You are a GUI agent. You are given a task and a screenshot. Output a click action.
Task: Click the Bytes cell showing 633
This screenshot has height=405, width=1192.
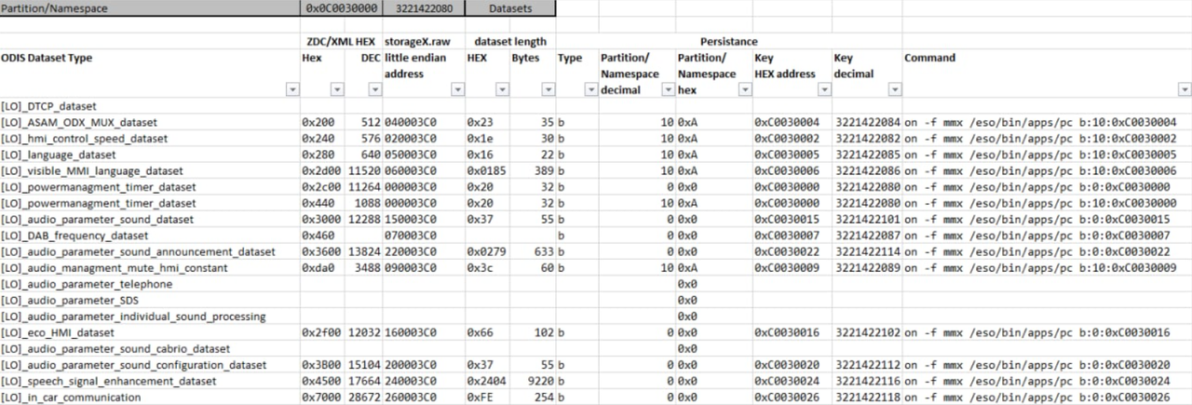point(533,252)
